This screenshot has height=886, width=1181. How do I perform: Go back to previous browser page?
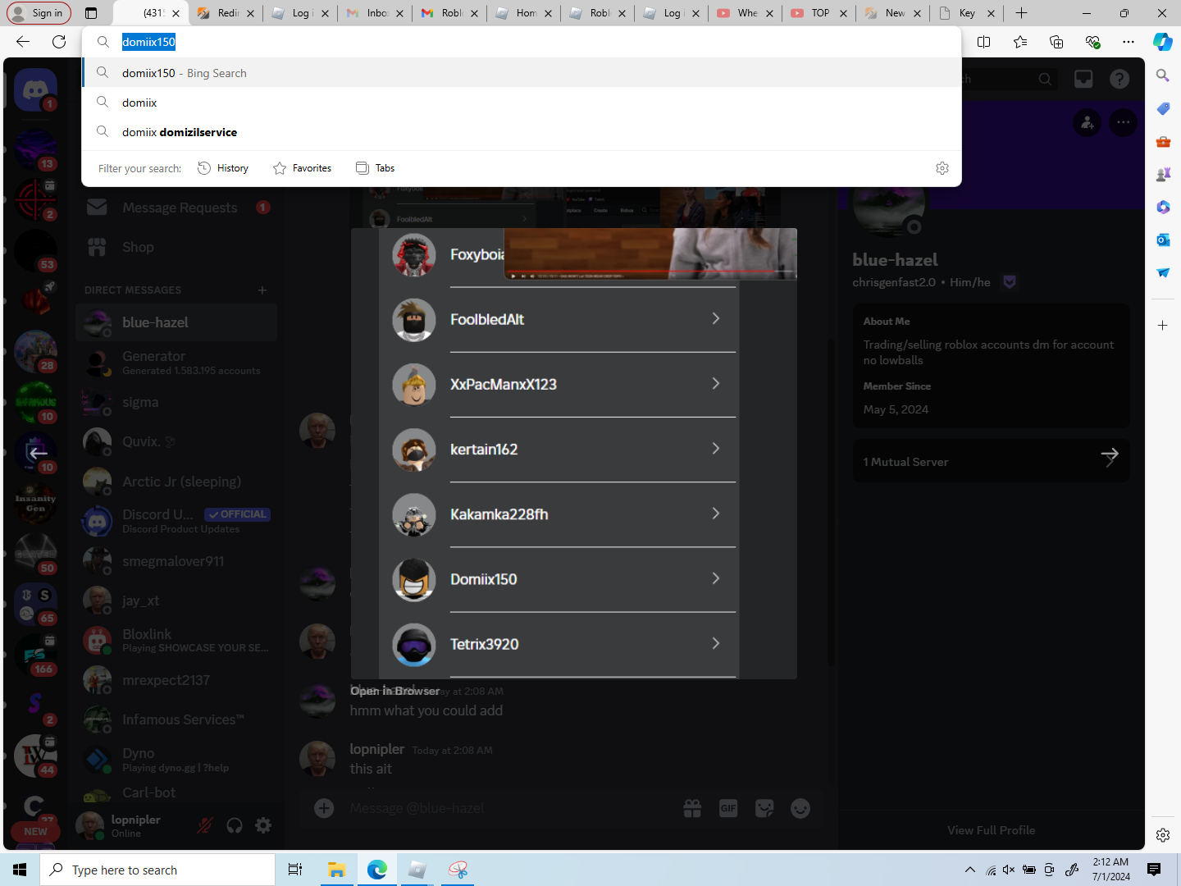[x=23, y=42]
